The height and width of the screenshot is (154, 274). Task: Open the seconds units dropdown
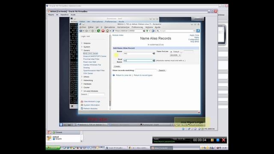point(175,55)
